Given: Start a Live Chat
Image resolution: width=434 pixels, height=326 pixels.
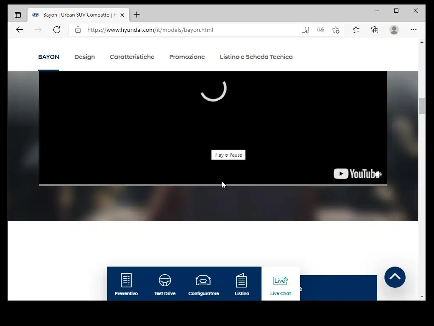Looking at the screenshot, I should coord(281,284).
